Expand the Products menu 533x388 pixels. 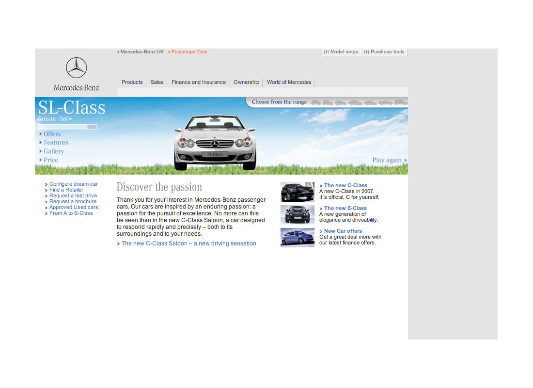(x=132, y=82)
